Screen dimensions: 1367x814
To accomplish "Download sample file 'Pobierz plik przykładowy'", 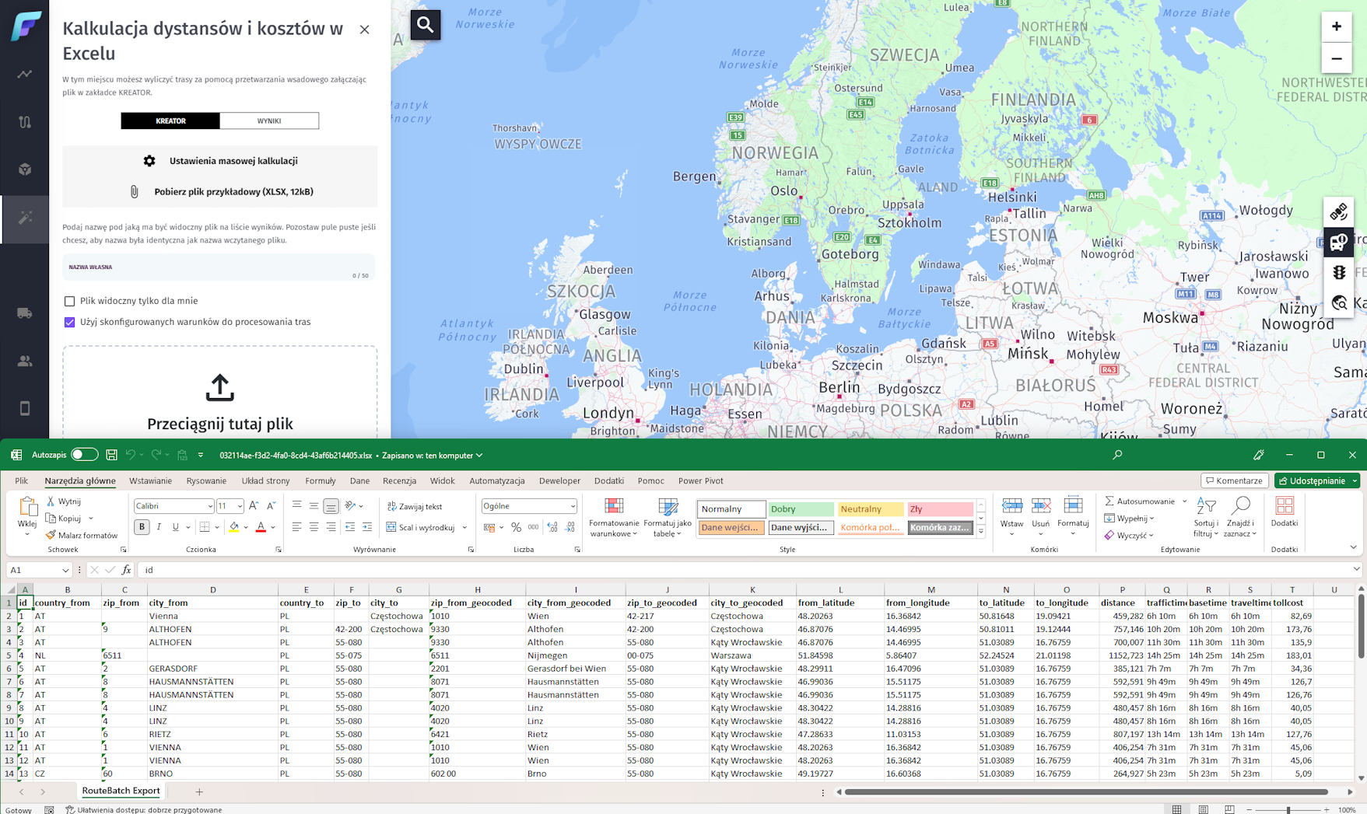I will [x=233, y=191].
